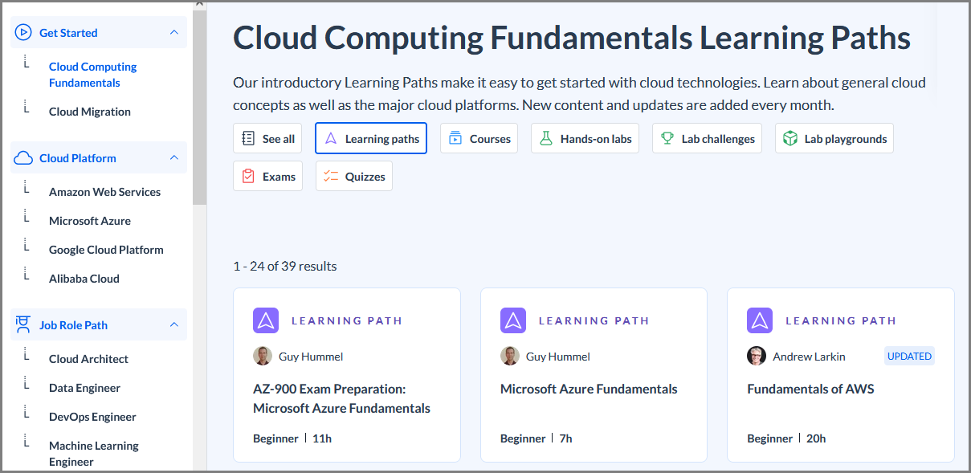Open Fundamentals of AWS learning path
The width and height of the screenshot is (971, 473).
pos(810,389)
